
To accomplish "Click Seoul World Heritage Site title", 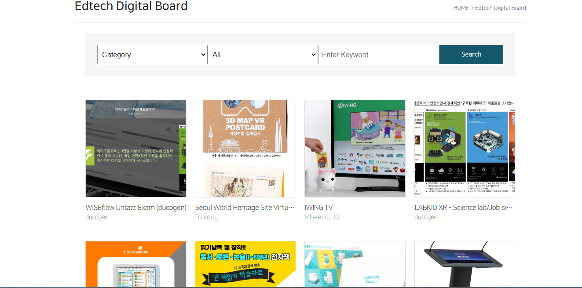I will tap(245, 208).
